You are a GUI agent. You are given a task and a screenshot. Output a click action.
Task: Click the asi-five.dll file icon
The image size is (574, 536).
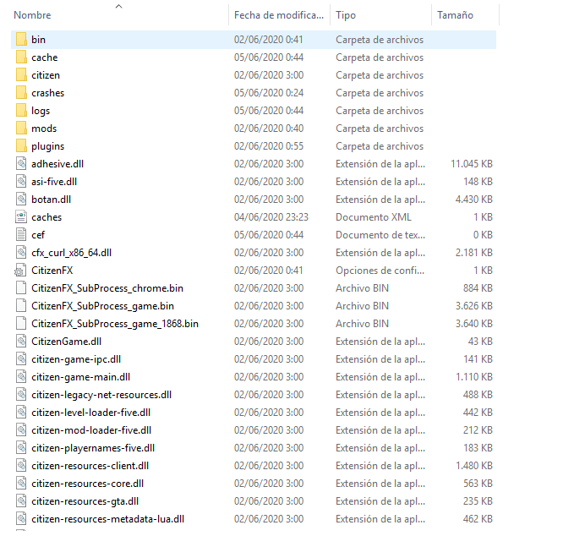tap(21, 182)
